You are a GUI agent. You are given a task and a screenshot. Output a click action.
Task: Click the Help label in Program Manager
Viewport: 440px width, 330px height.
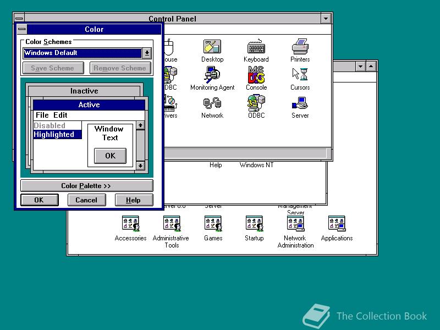click(x=216, y=165)
